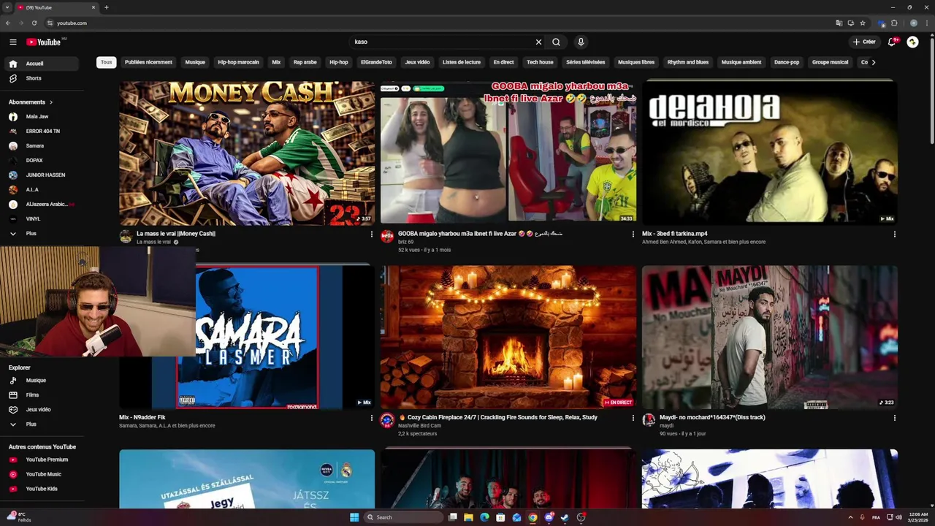This screenshot has height=526, width=935.
Task: Open ERROR 404 TN subscription
Action: pos(40,131)
